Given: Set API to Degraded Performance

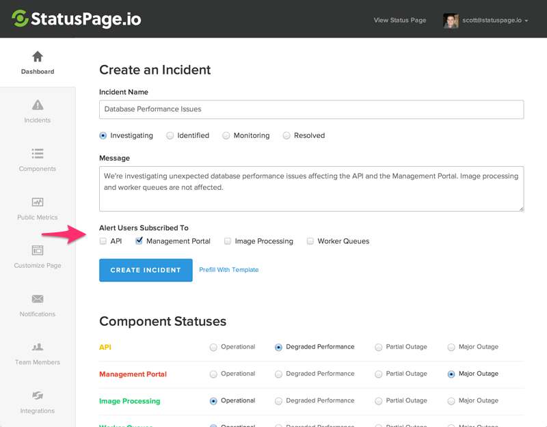Looking at the screenshot, I should pos(278,347).
